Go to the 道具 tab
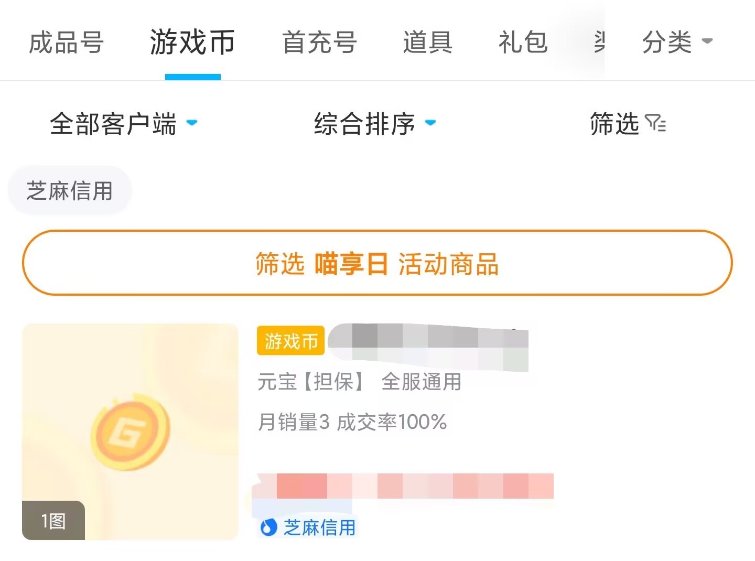 (x=427, y=42)
